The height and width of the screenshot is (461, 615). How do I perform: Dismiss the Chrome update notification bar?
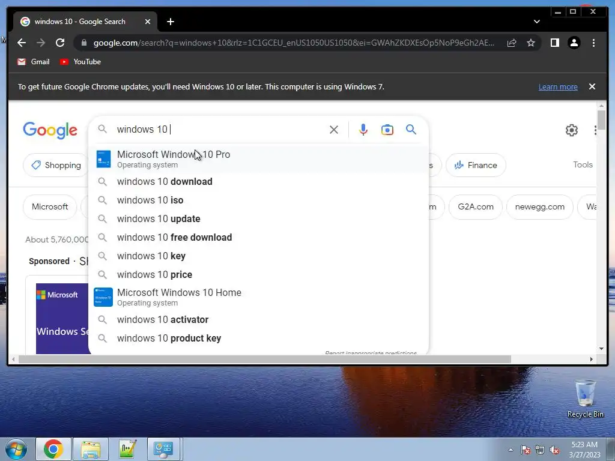pyautogui.click(x=592, y=86)
